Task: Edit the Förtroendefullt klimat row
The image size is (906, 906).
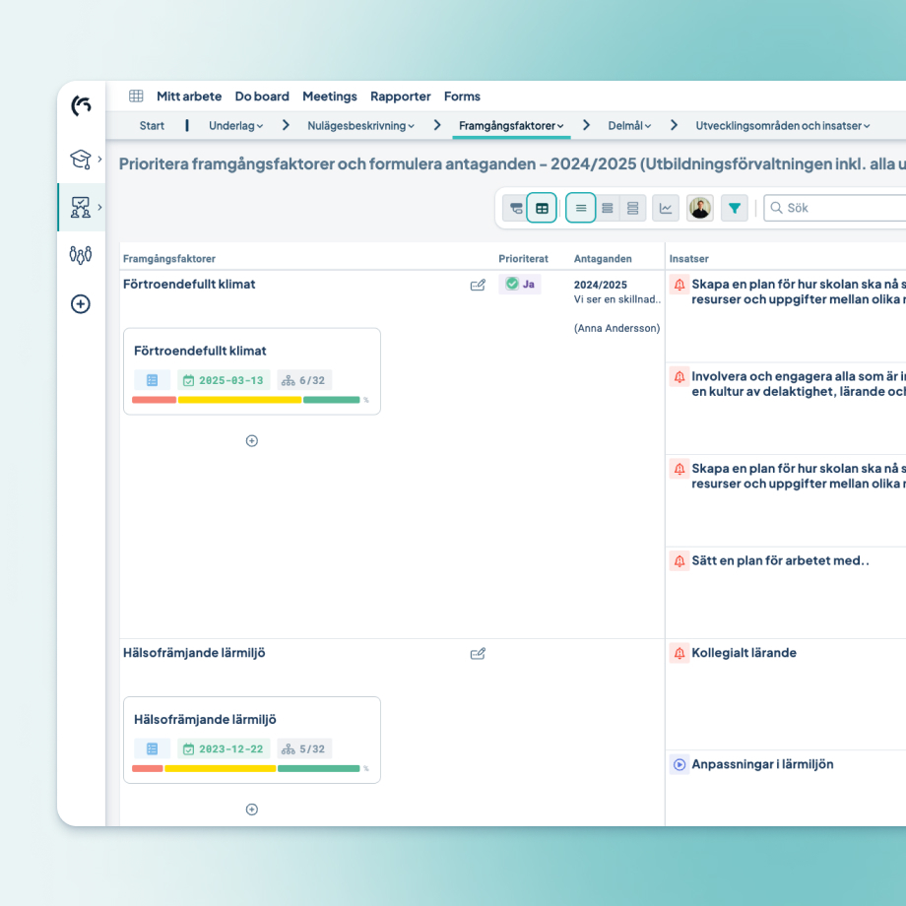Action: point(478,285)
